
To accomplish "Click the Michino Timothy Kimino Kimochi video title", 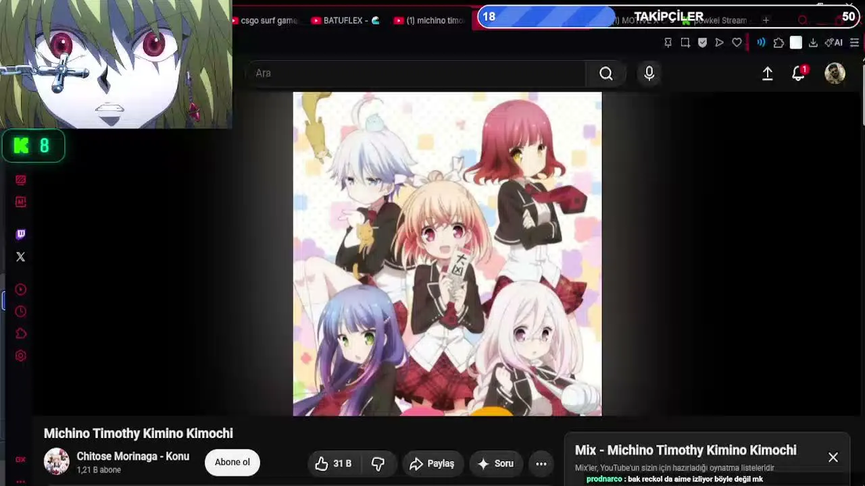I will tap(139, 433).
